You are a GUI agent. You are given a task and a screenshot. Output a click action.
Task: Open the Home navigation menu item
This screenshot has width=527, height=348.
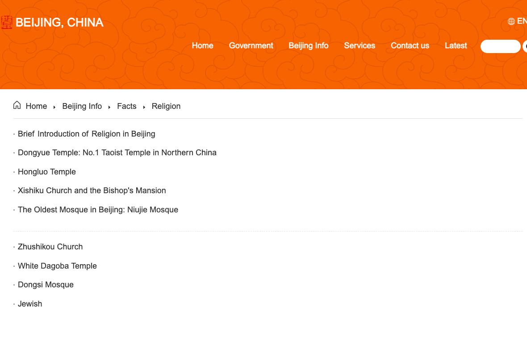click(x=202, y=46)
